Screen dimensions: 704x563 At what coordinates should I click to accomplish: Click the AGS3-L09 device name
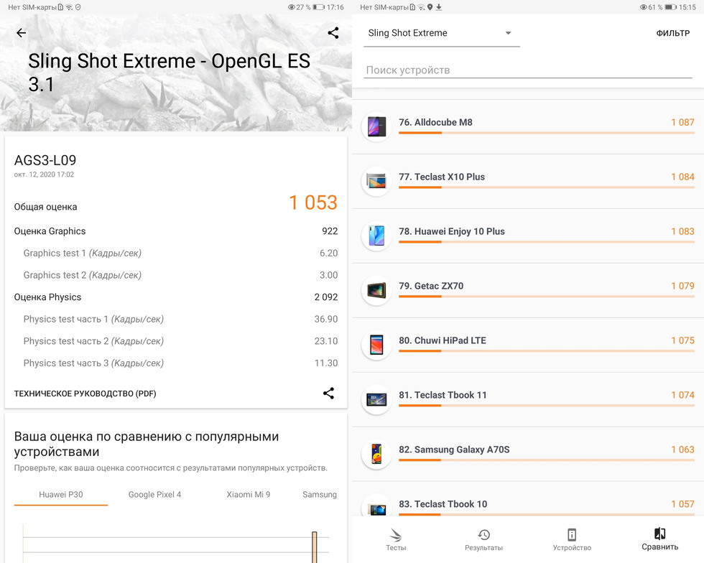coord(45,160)
